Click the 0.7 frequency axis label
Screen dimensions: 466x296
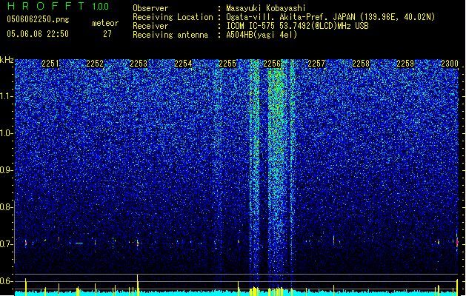[x=7, y=244]
